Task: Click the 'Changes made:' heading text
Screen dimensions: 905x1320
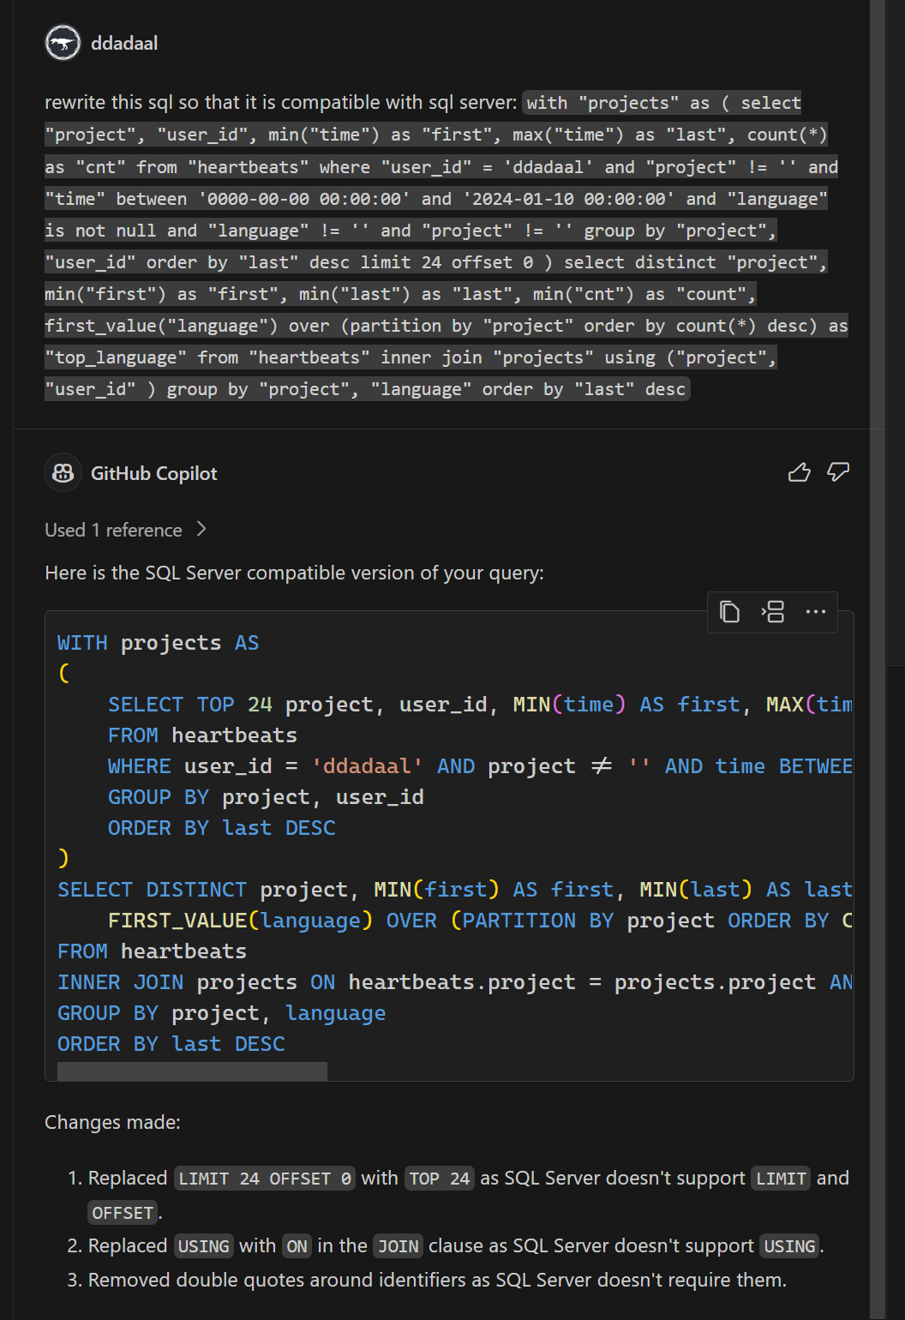Action: [x=112, y=1122]
